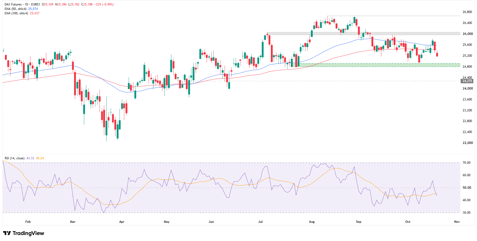The image size is (477, 241).
Task: Click the RSI 30.00 axis label
Action: pyautogui.click(x=467, y=213)
